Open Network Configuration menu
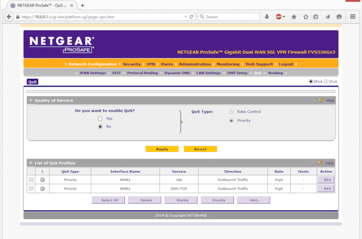Image resolution: width=362 pixels, height=239 pixels. coord(92,64)
